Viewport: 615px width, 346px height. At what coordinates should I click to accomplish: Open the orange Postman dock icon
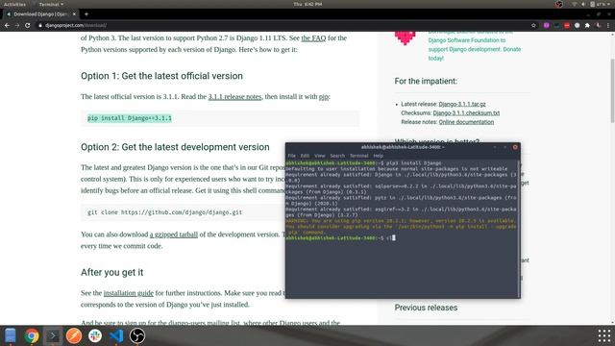(x=74, y=335)
